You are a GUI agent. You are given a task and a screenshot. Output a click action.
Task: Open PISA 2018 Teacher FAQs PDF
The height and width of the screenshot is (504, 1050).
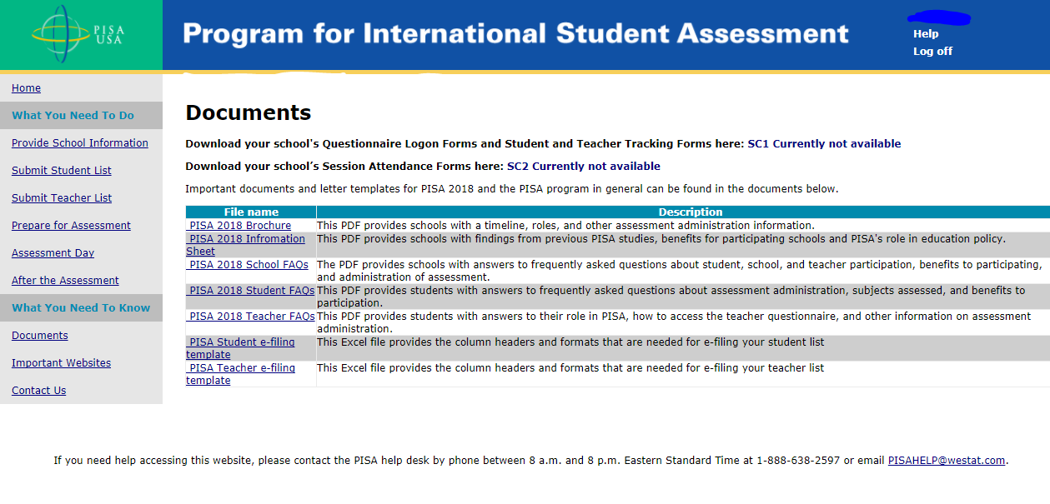click(x=251, y=317)
